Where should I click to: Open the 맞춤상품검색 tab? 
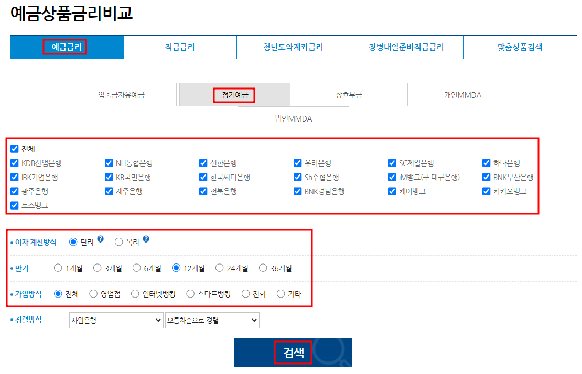click(520, 47)
